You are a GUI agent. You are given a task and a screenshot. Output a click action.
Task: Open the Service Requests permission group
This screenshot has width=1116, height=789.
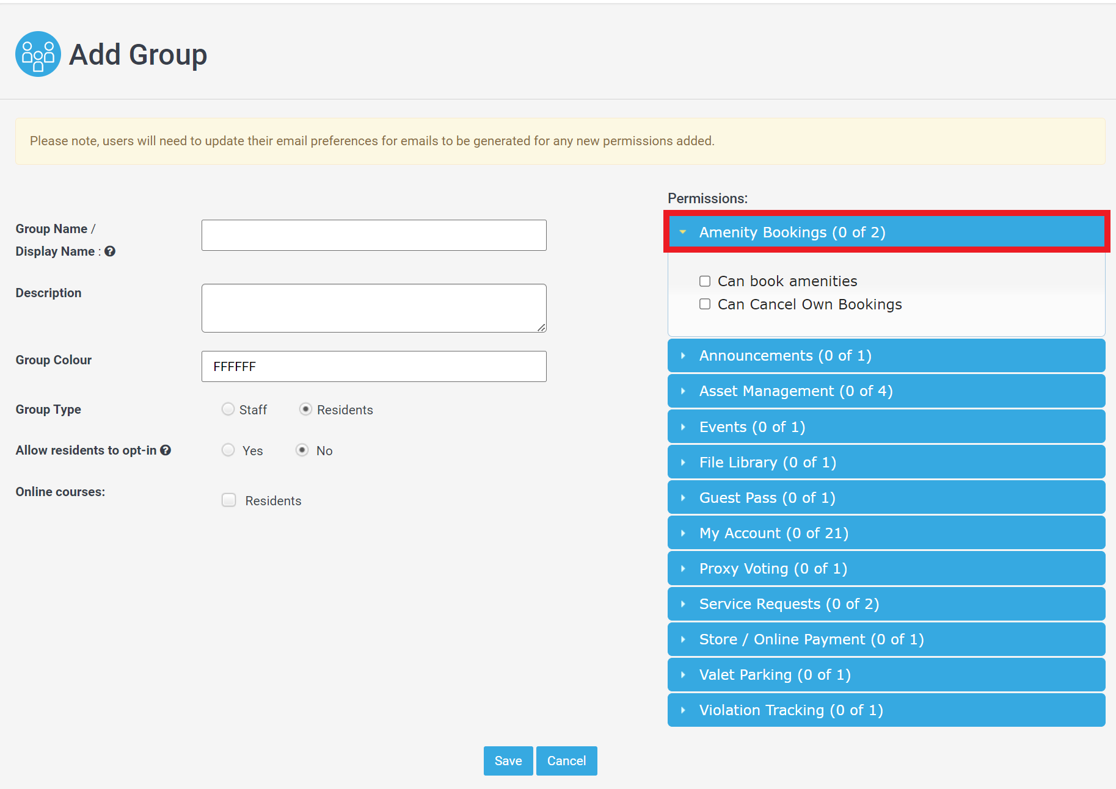(789, 603)
